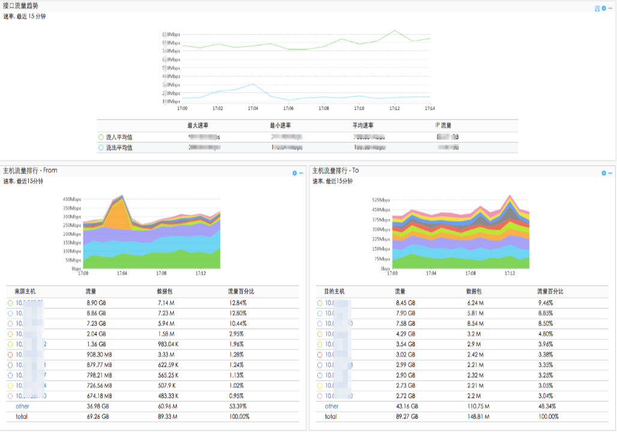Sort From table by 数据包 column
The image size is (617, 432).
(164, 292)
